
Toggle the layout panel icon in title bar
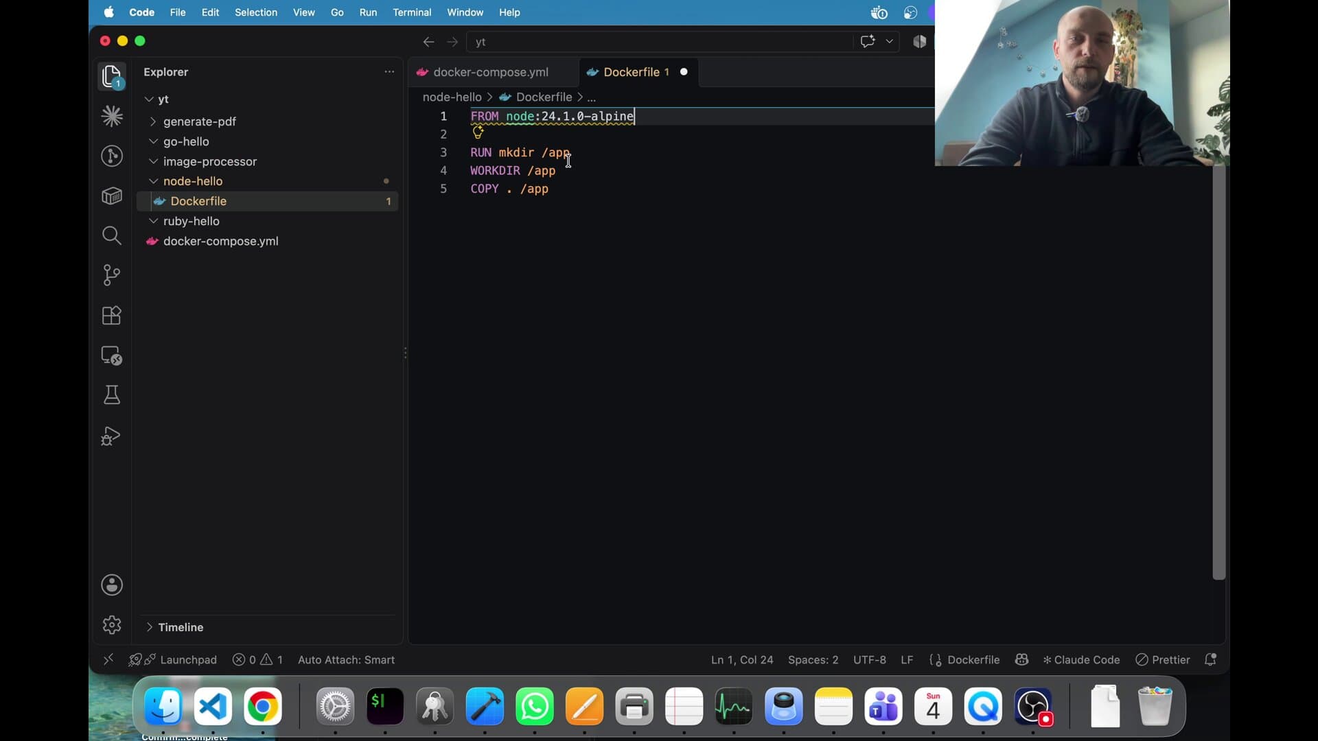[x=920, y=42]
